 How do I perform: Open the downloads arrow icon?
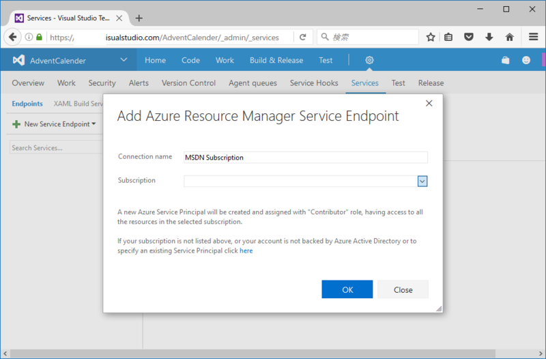(489, 37)
